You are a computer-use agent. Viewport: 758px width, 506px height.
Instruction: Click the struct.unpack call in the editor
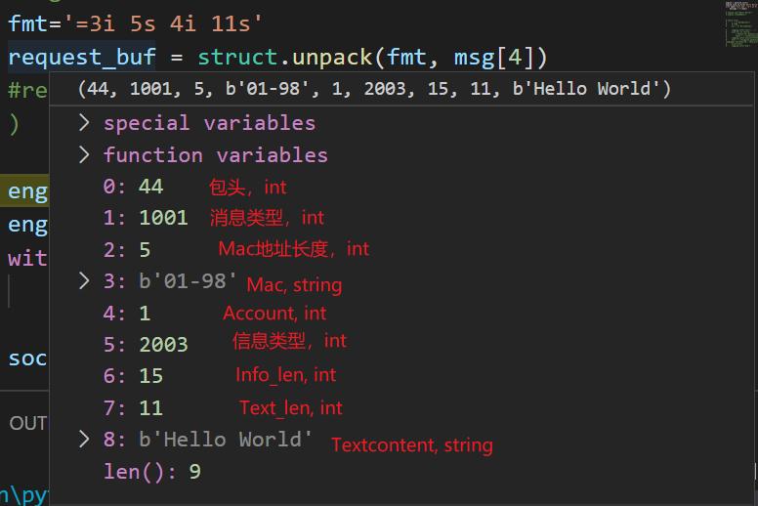[x=284, y=57]
